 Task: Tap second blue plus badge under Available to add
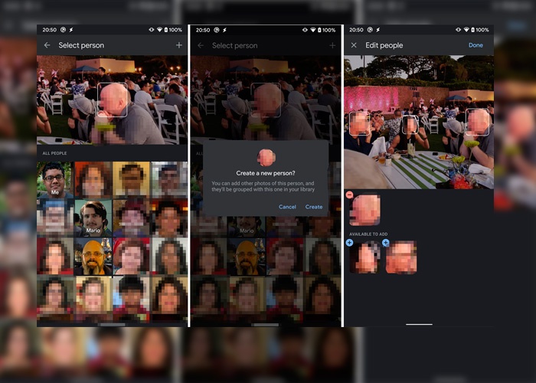point(386,243)
